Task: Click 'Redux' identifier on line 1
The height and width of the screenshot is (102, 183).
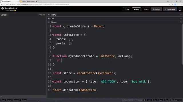Action: (x=98, y=26)
